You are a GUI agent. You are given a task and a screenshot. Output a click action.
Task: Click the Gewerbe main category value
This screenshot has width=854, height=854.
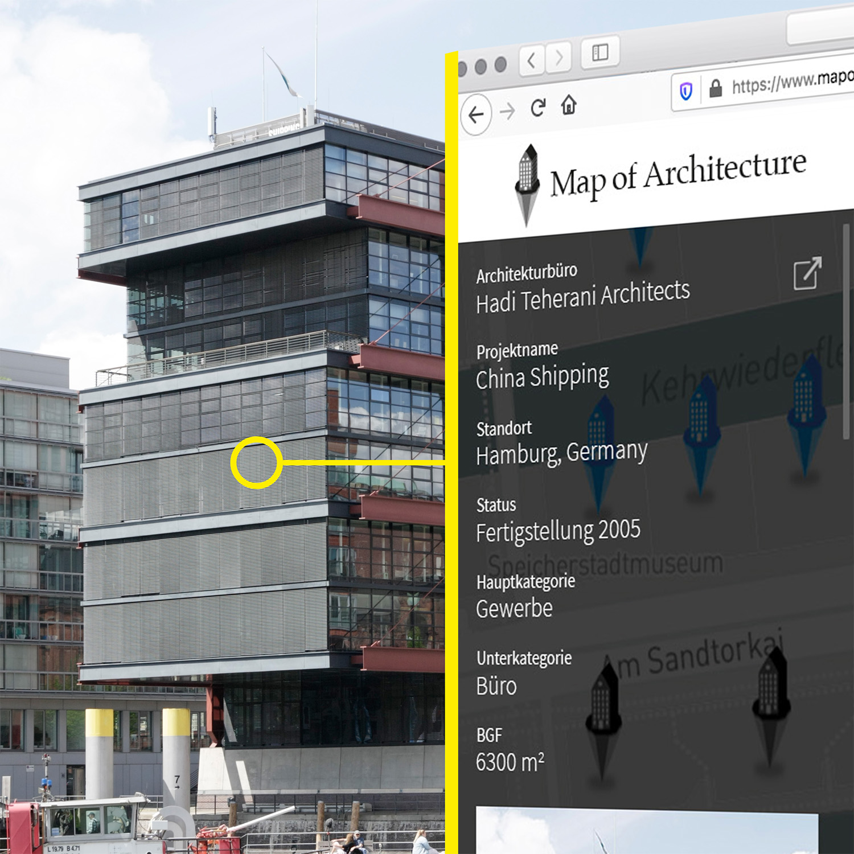514,609
